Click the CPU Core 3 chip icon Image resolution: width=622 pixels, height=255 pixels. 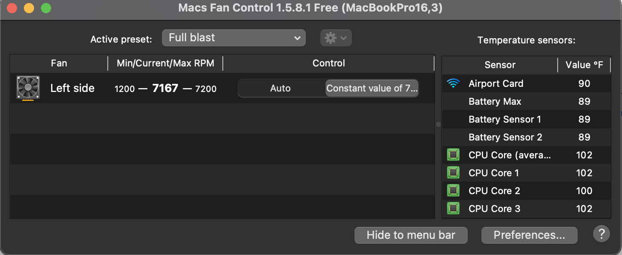[453, 208]
